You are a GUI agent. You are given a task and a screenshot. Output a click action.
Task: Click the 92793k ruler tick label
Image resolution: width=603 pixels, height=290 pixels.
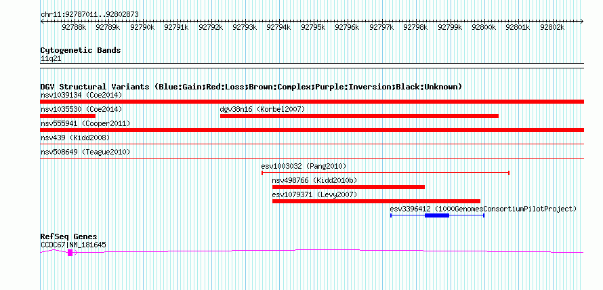coord(245,27)
